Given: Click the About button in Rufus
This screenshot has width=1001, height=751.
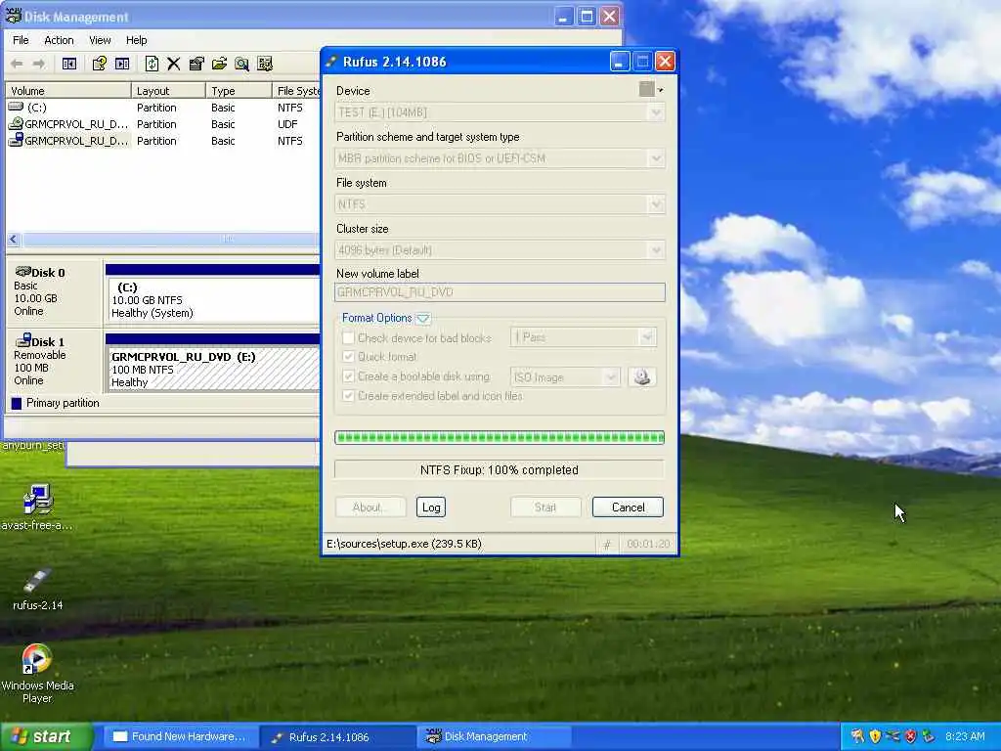Looking at the screenshot, I should pos(370,508).
